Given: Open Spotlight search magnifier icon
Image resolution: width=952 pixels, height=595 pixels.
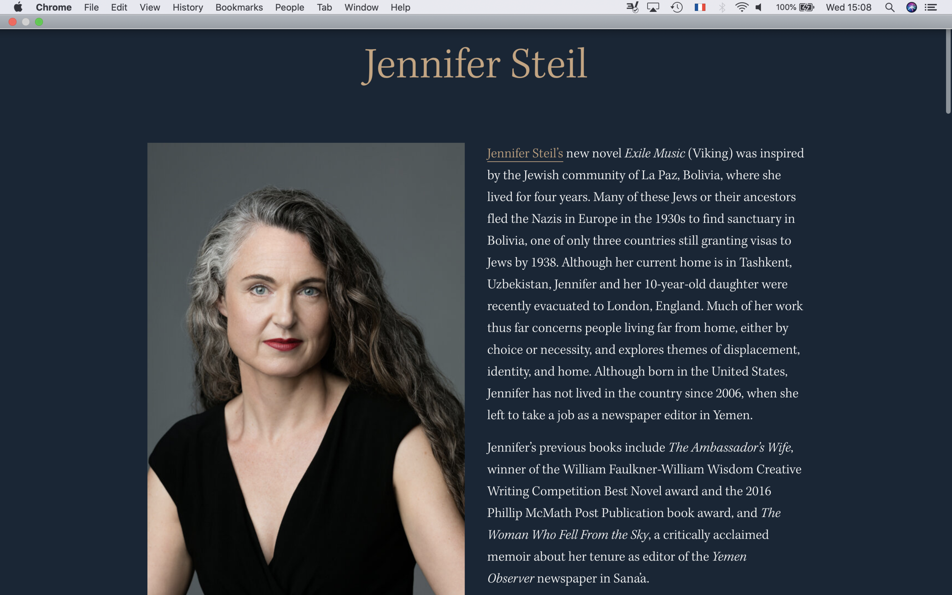Looking at the screenshot, I should click(890, 7).
